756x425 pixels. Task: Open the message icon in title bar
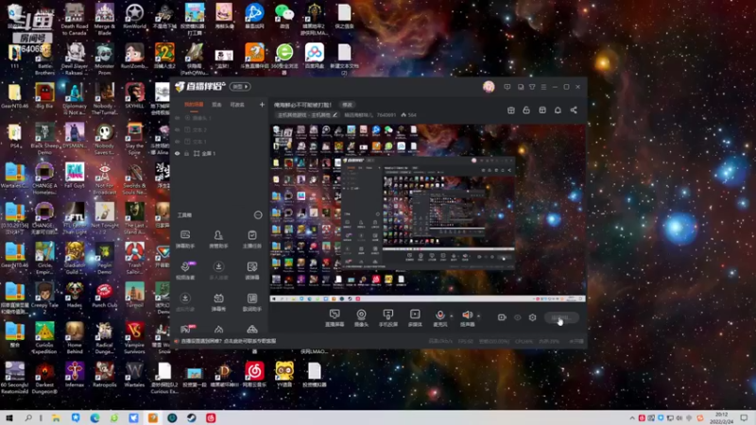tap(507, 87)
